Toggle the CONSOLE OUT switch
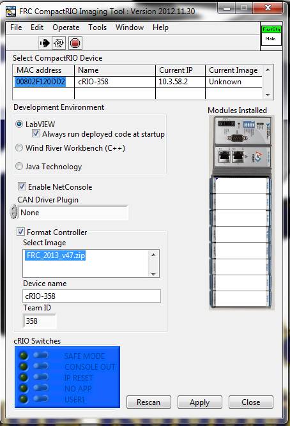The width and height of the screenshot is (290, 426). point(41,366)
